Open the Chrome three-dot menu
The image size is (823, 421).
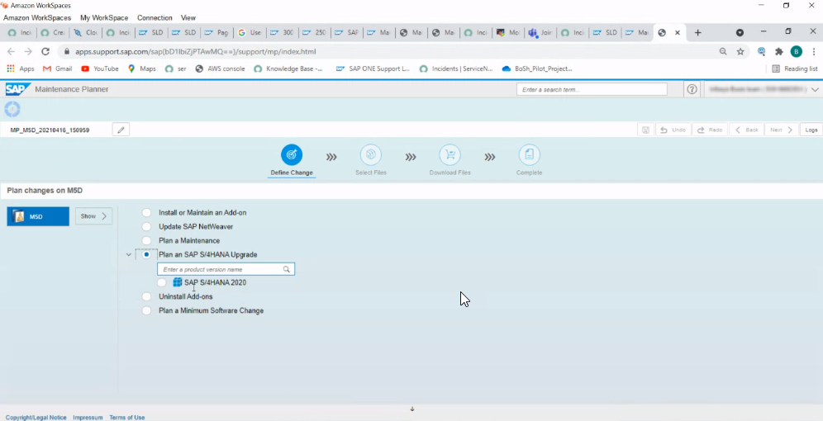pyautogui.click(x=814, y=51)
